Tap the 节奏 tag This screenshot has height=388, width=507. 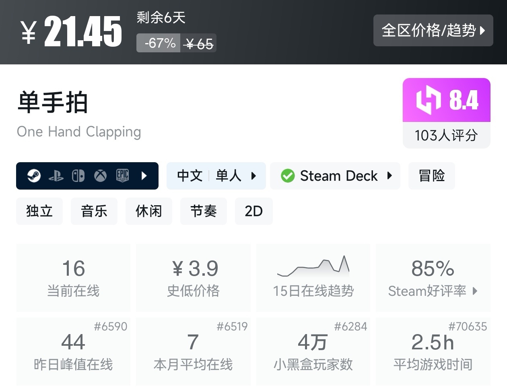204,211
